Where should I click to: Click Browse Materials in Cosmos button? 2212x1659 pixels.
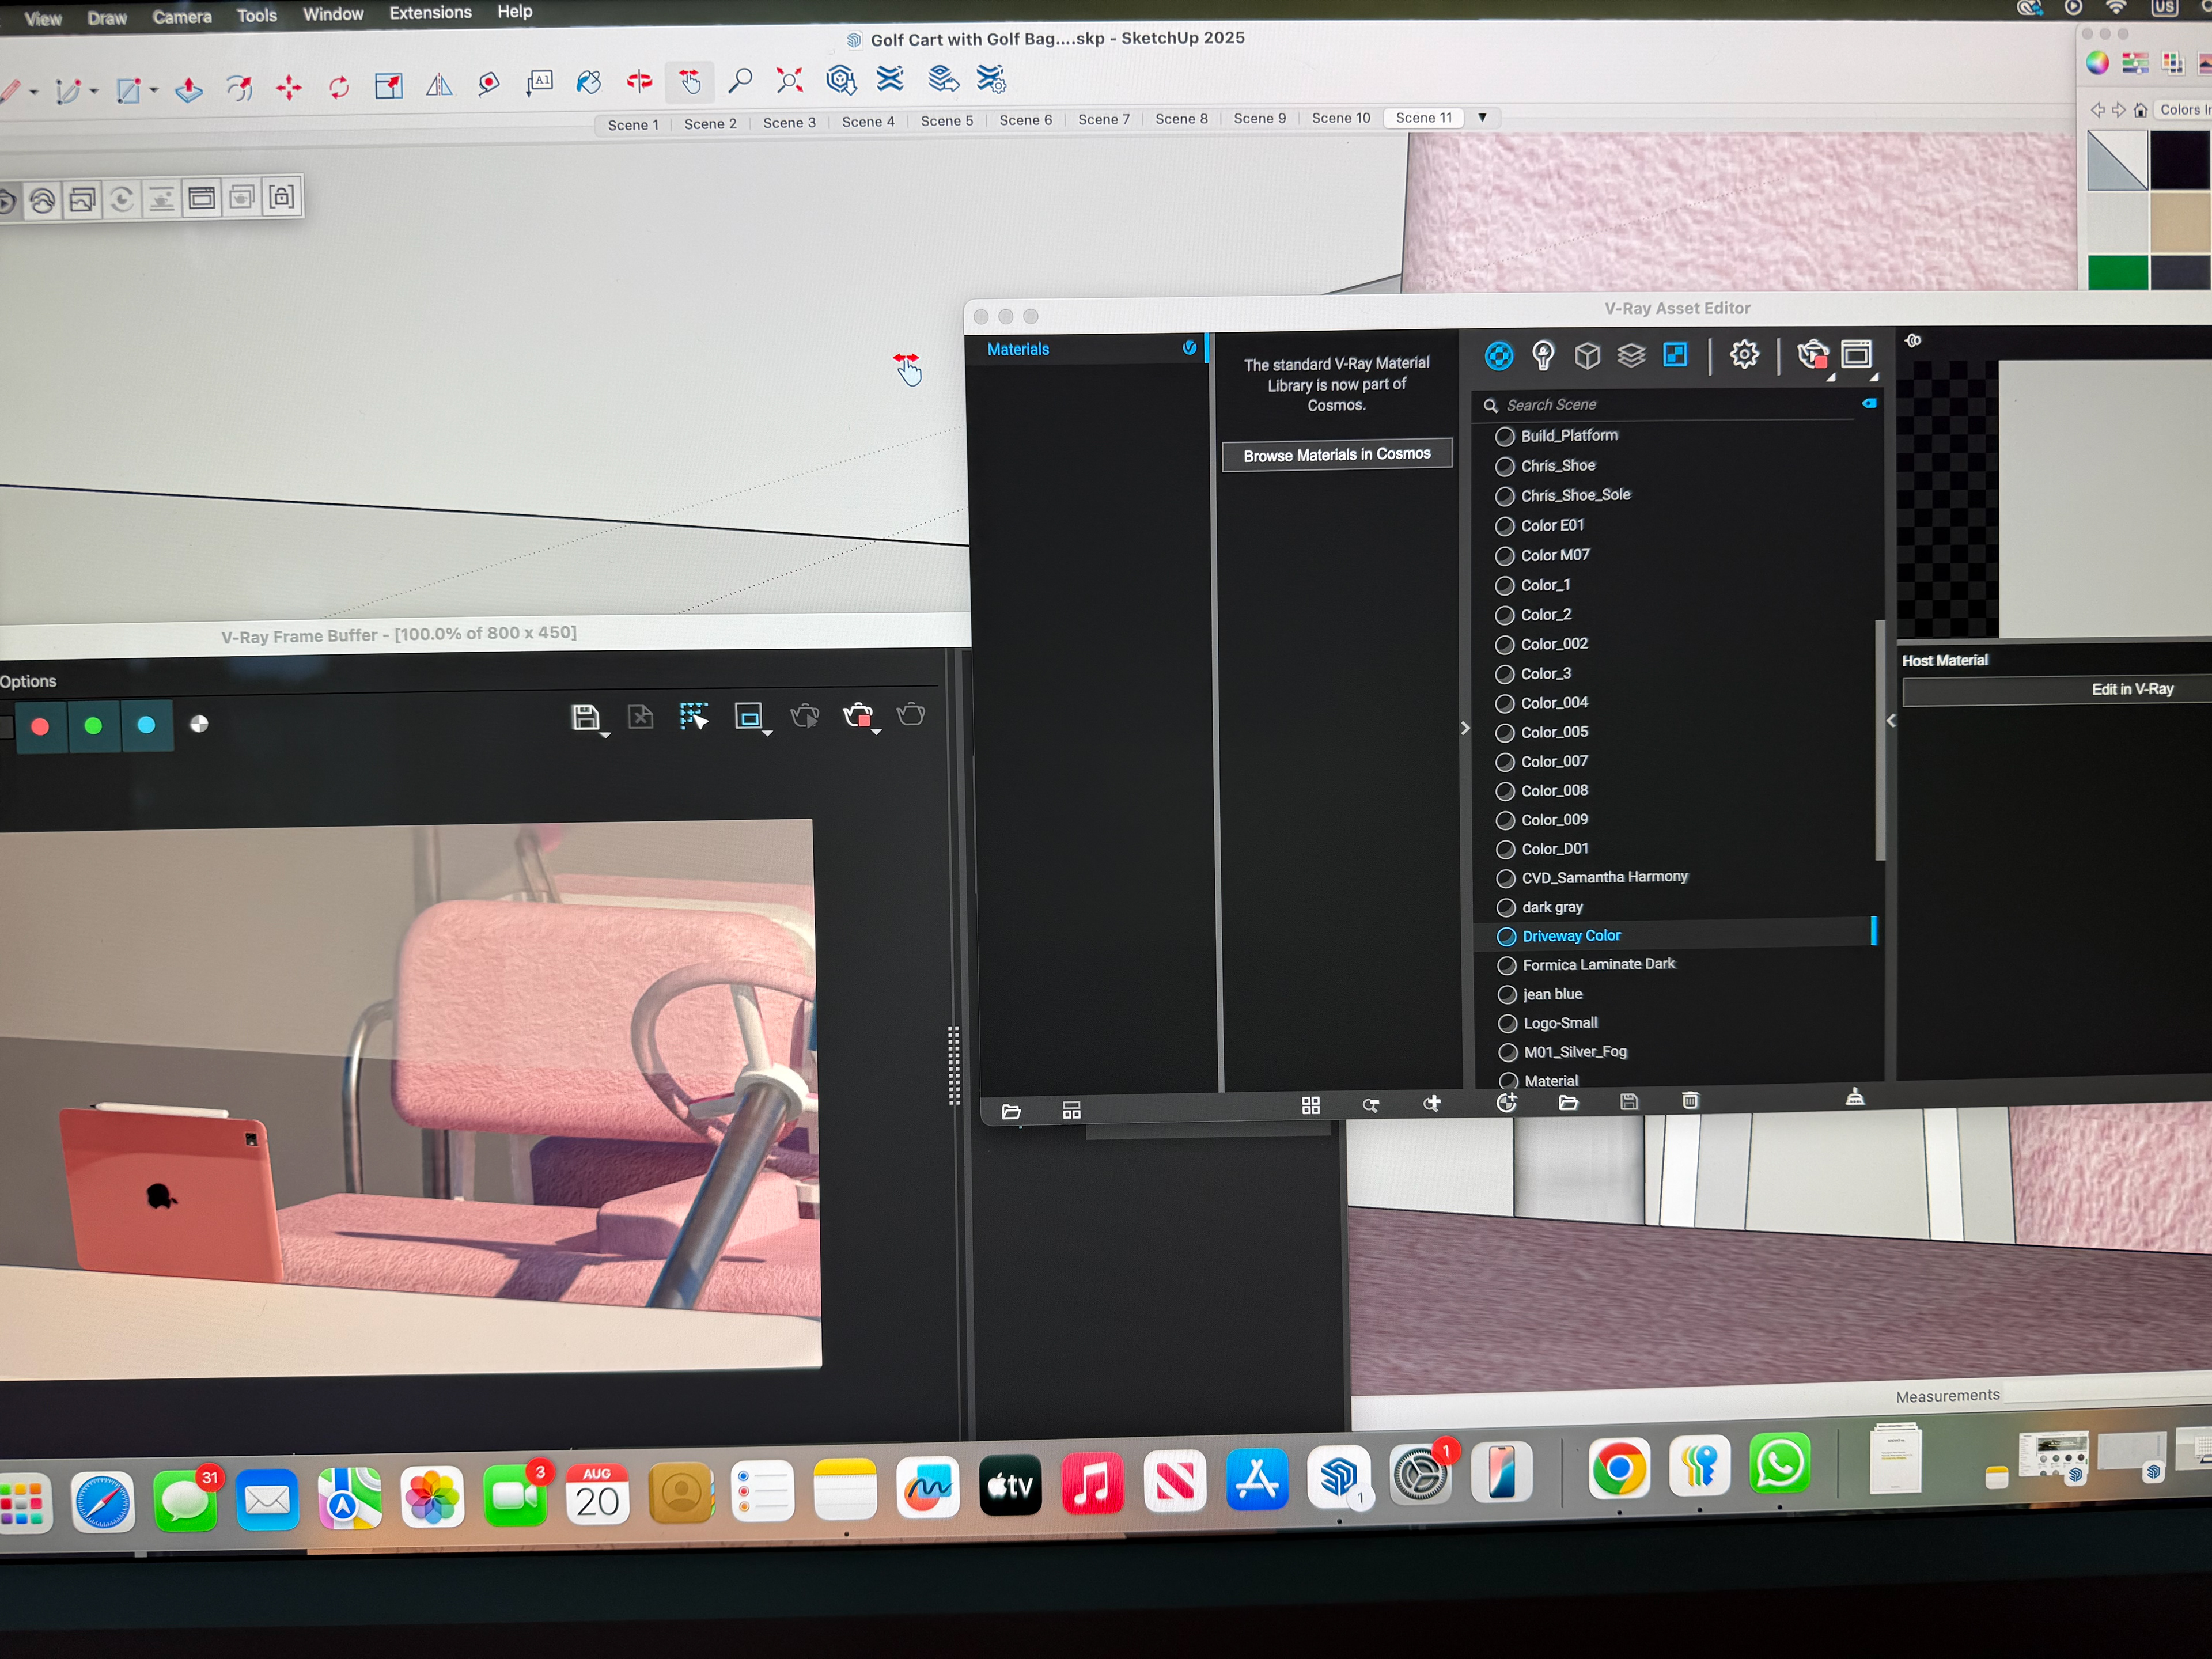[1336, 454]
